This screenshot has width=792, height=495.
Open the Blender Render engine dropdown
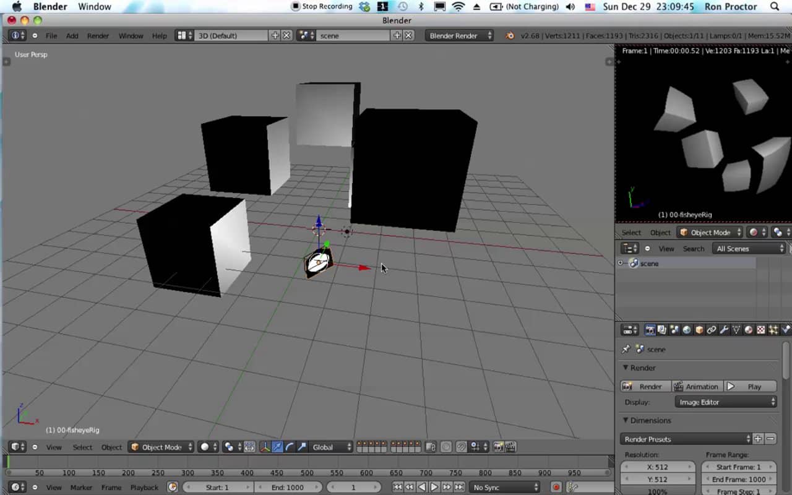click(460, 35)
